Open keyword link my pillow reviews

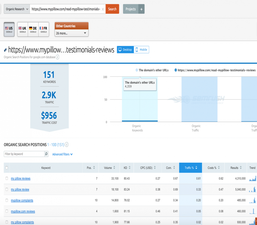pyautogui.click(x=21, y=178)
